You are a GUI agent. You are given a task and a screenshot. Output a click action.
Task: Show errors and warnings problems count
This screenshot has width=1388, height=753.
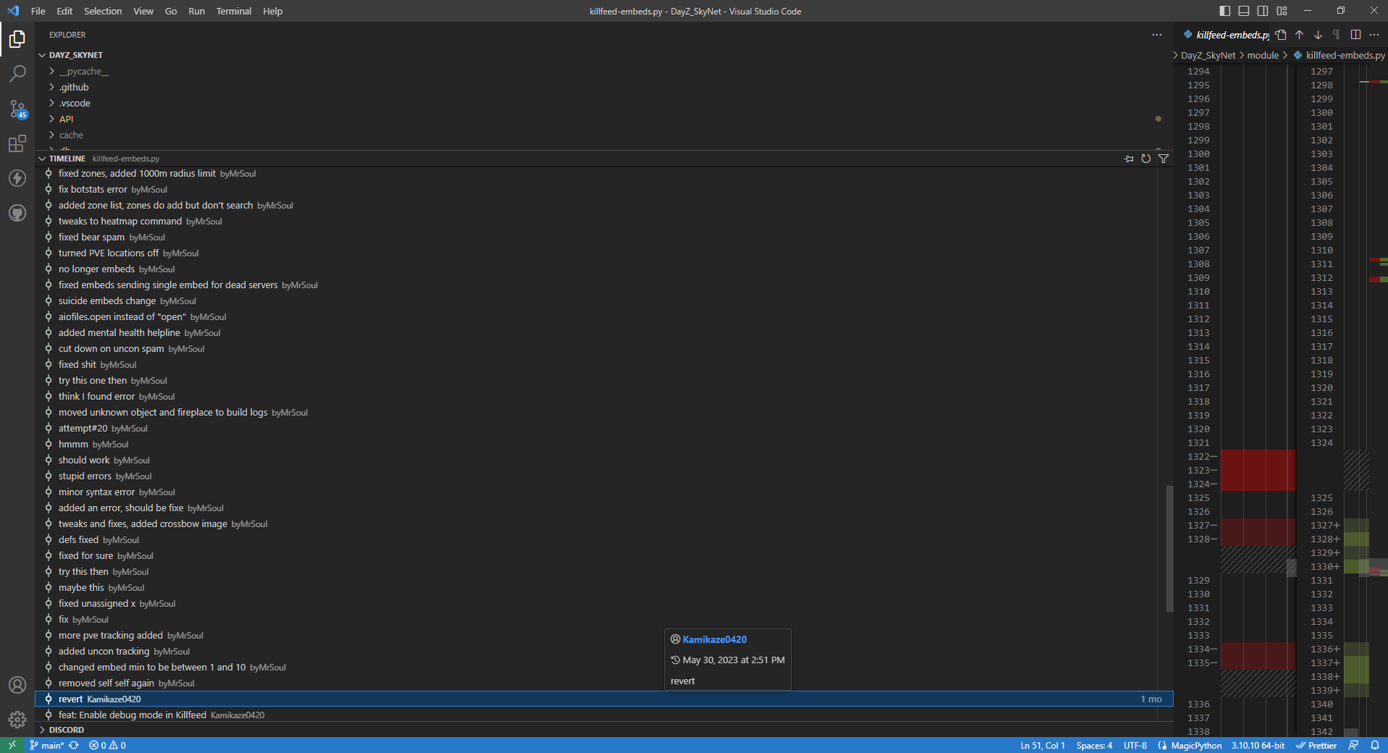pos(107,745)
